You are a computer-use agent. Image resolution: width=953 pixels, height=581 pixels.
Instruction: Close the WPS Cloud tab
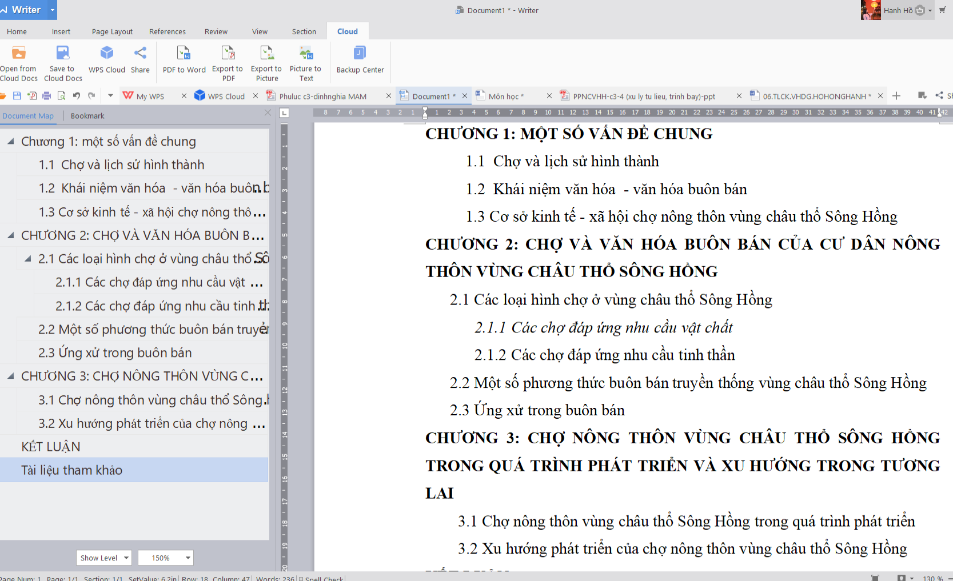coord(256,96)
